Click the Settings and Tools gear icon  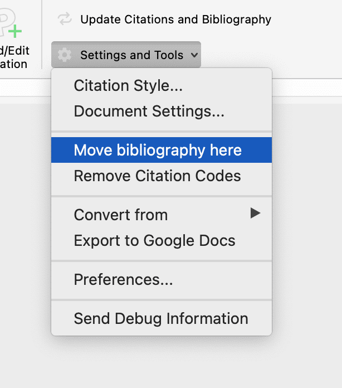click(x=65, y=55)
